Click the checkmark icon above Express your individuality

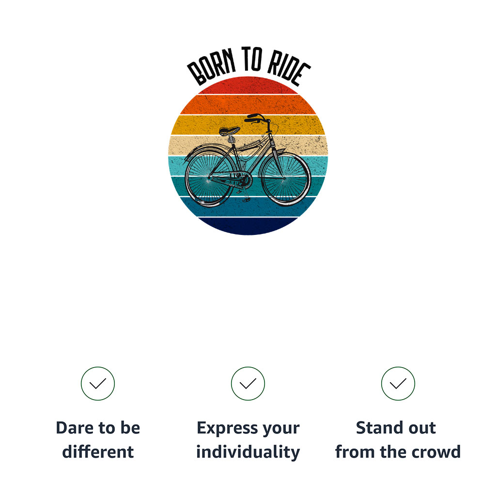click(248, 384)
